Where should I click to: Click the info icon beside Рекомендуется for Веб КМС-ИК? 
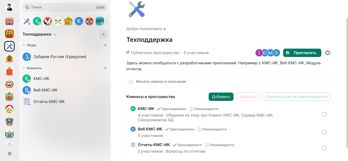coord(199,129)
